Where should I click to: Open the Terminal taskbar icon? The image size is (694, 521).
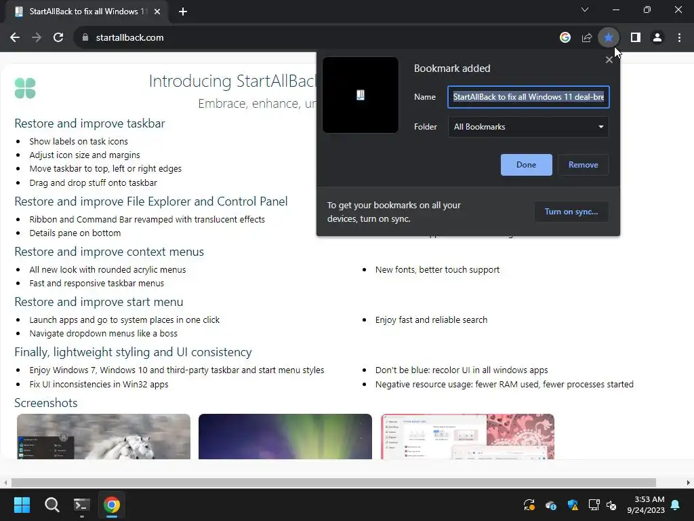coord(82,505)
